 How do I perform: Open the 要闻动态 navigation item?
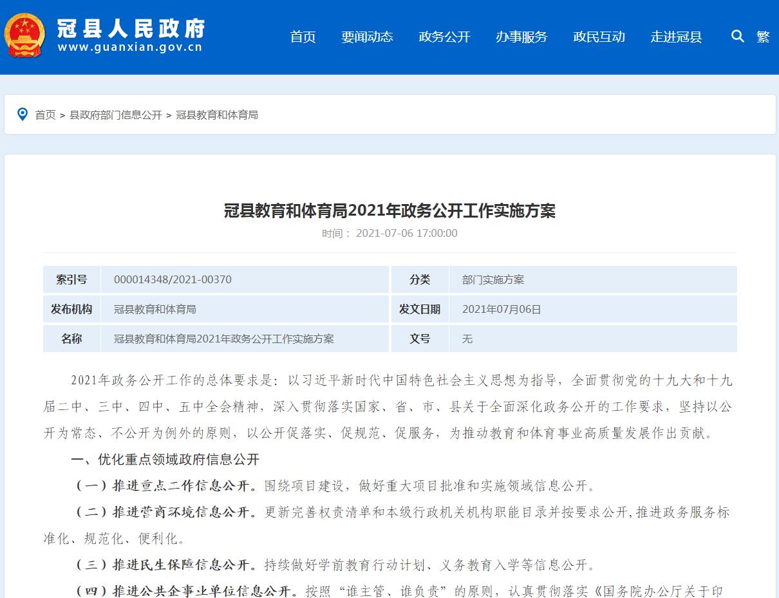point(367,37)
